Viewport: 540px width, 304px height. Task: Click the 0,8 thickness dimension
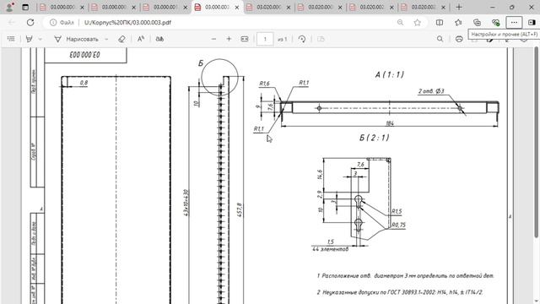point(84,83)
